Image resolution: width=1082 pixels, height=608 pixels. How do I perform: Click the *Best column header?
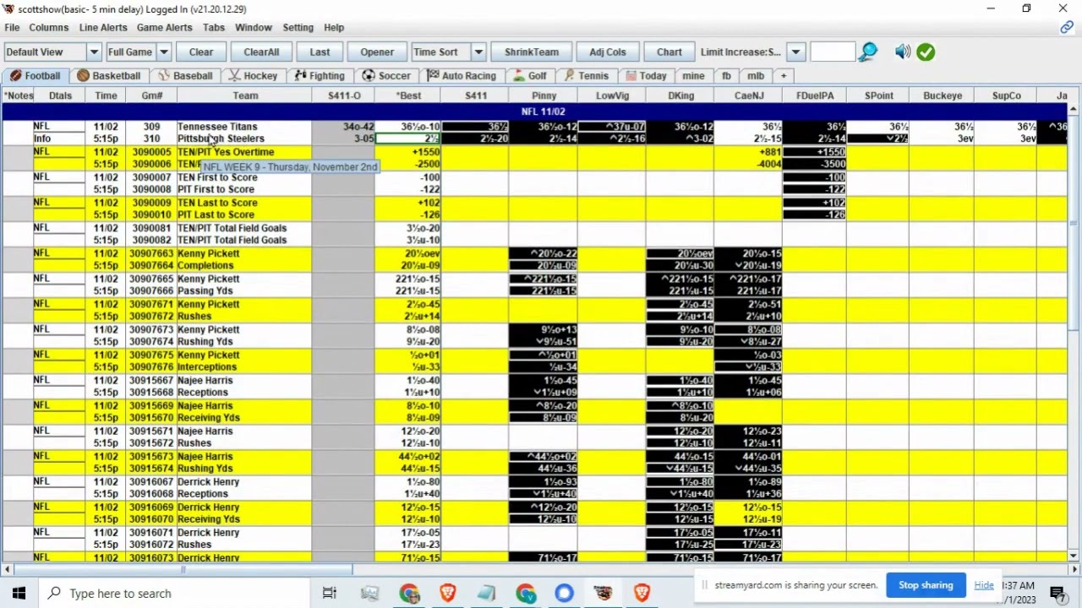tap(408, 95)
